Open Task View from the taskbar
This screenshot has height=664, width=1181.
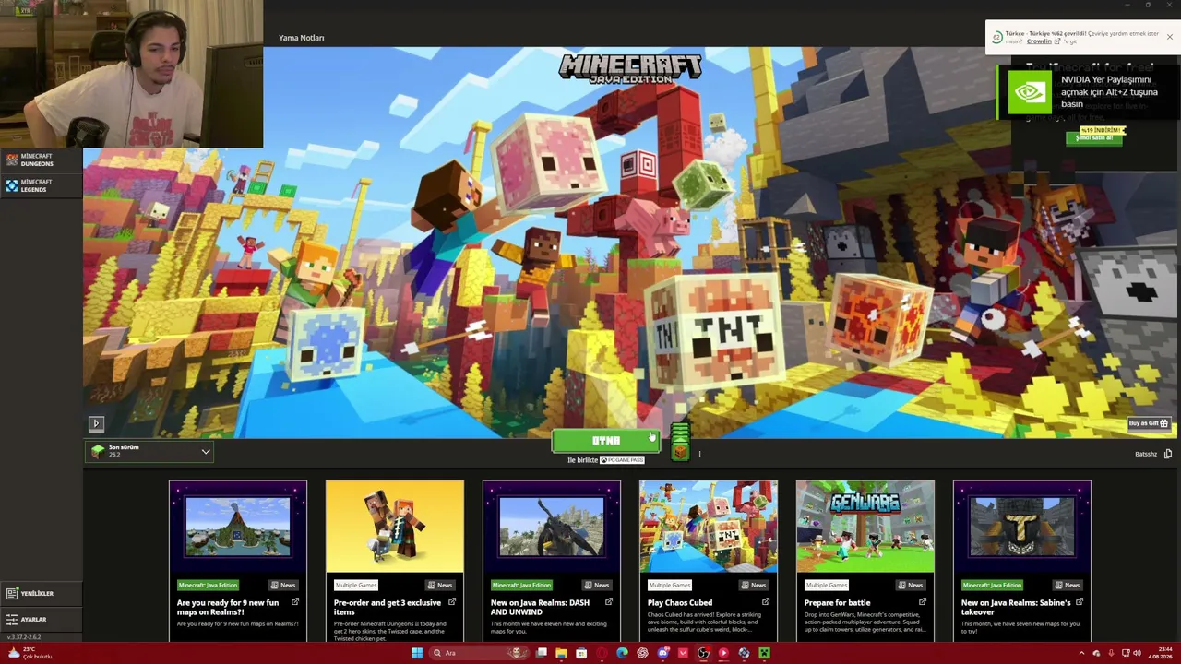coord(542,653)
